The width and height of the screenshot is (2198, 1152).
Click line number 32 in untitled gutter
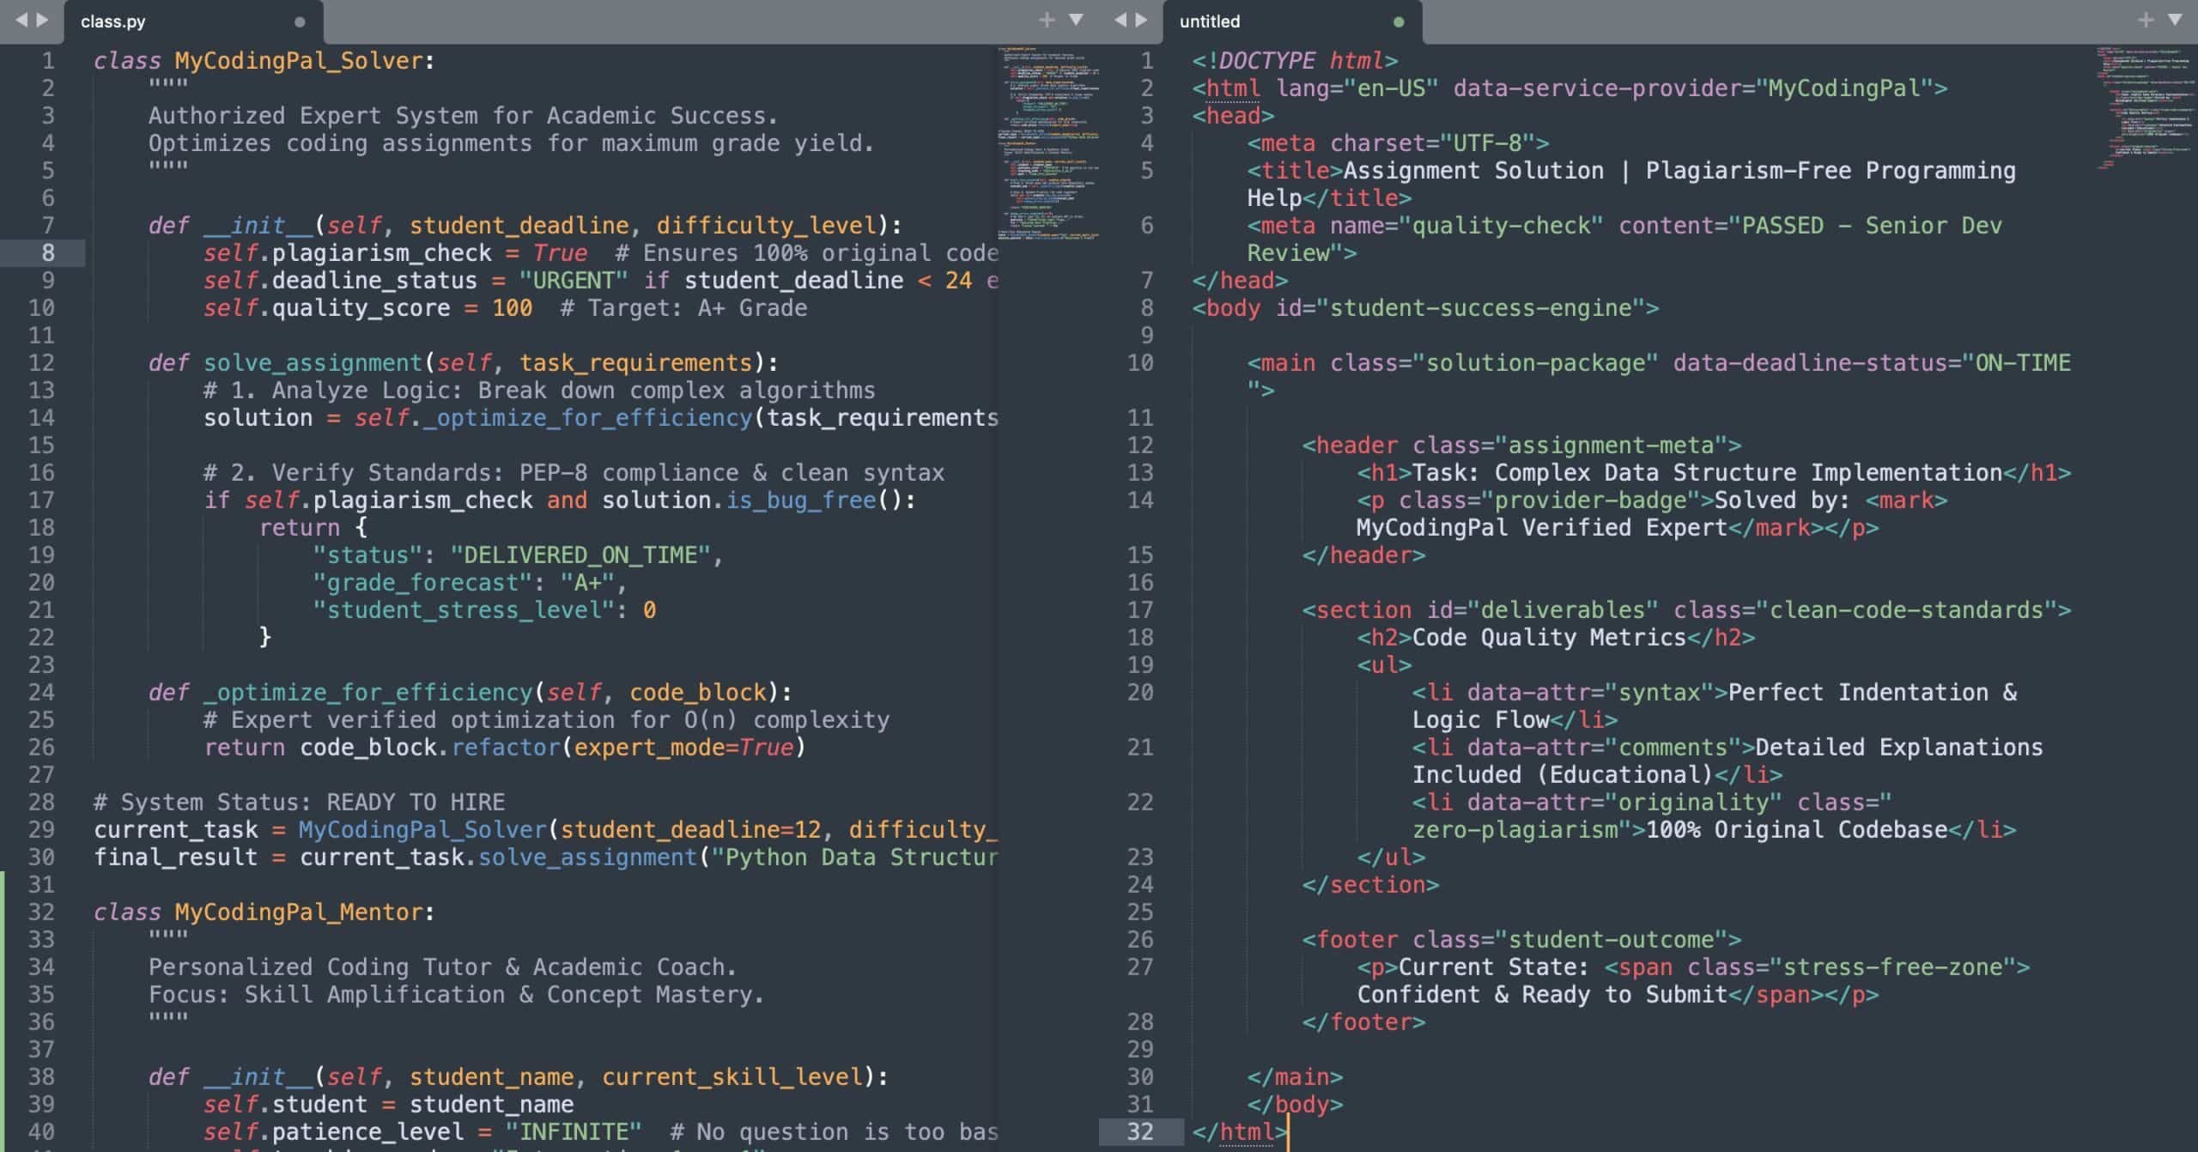1139,1131
